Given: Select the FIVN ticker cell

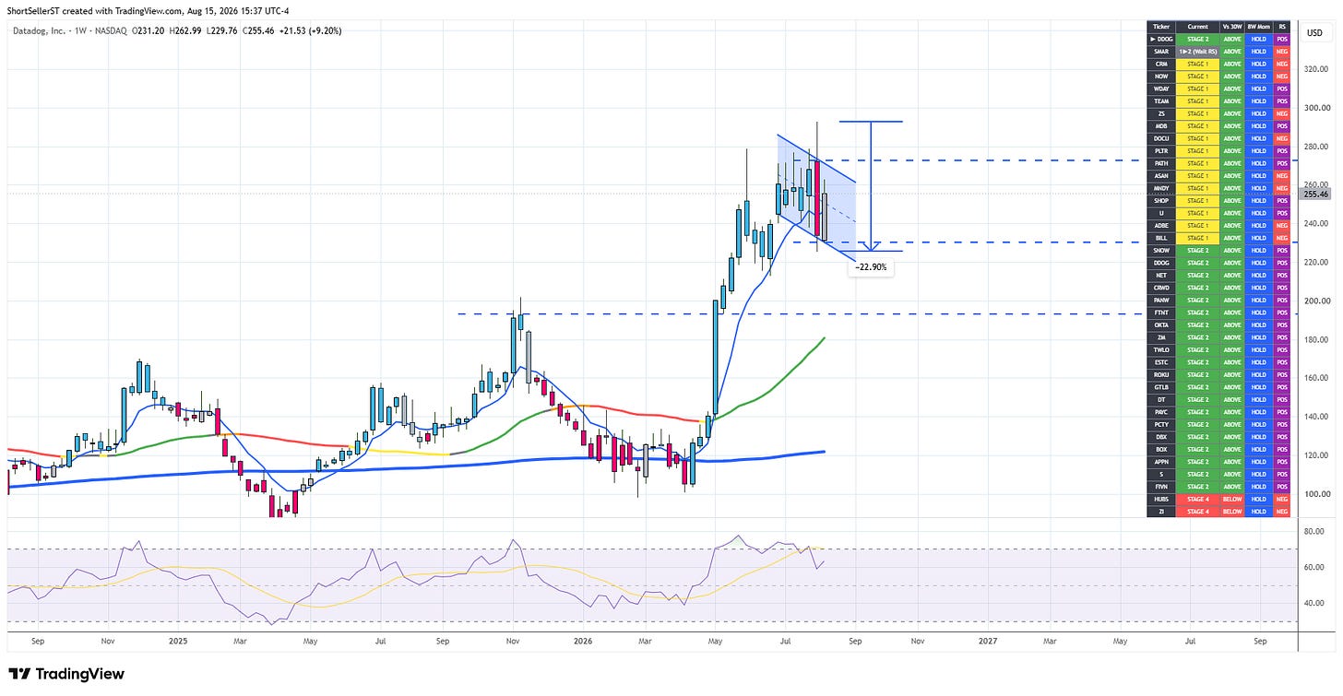Looking at the screenshot, I should (1161, 487).
